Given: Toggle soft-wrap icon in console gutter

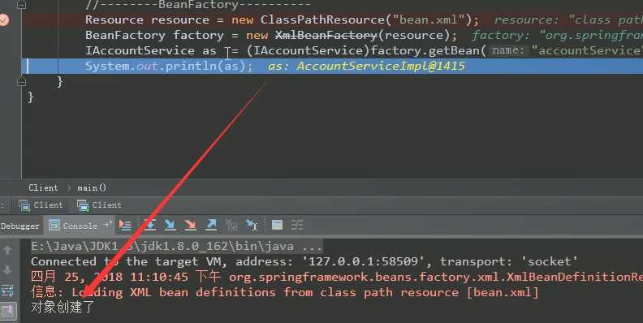Looking at the screenshot, I should click(x=7, y=291).
